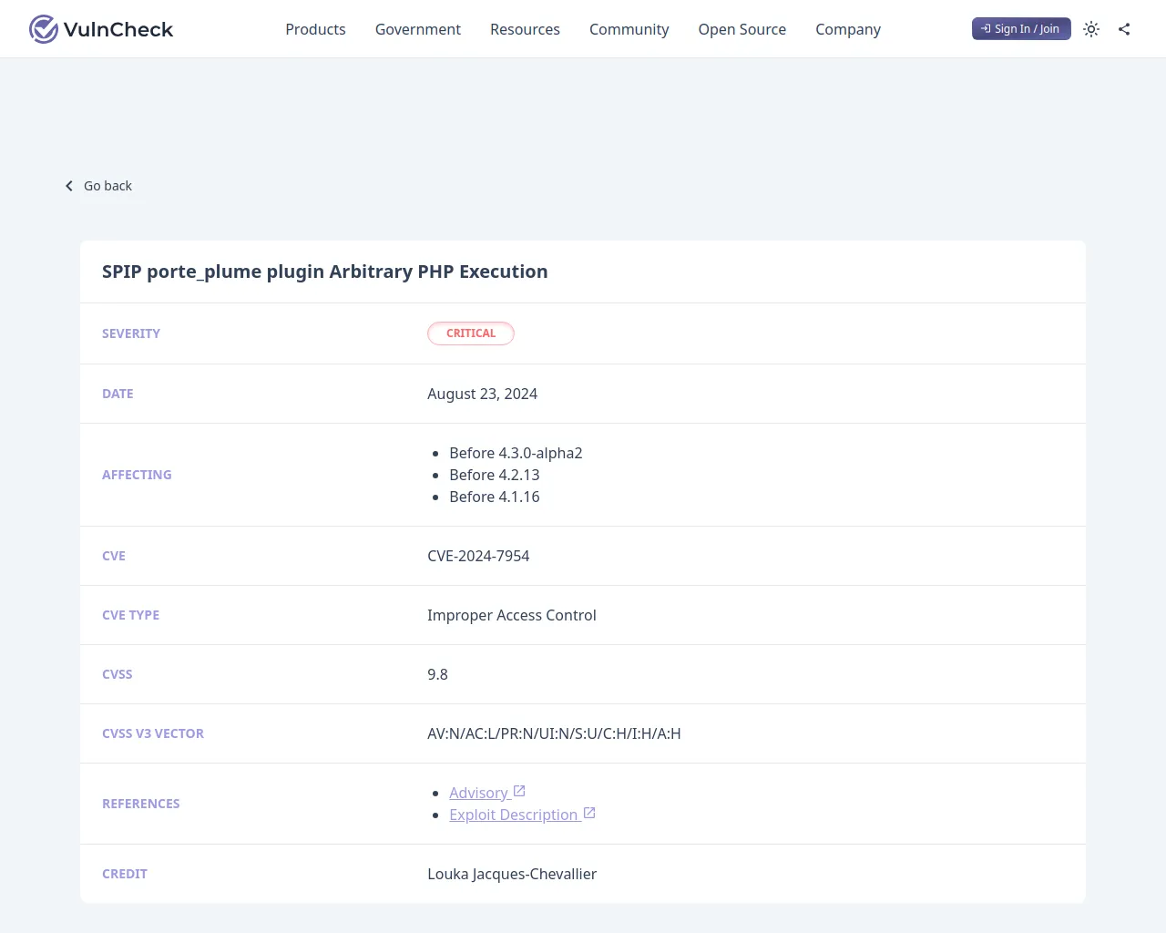Select the date August 23, 2024
The height and width of the screenshot is (933, 1166).
point(482,394)
